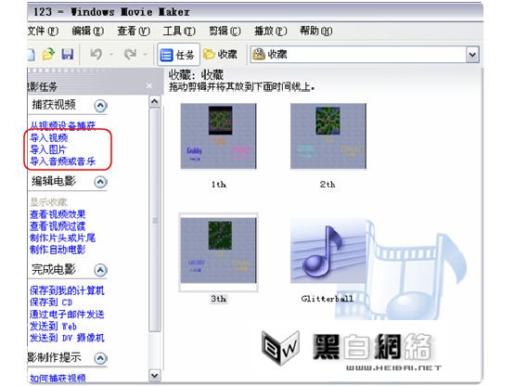Viewport: 514px width, 386px height.
Task: Click the Glitterball clip name label
Action: [328, 299]
